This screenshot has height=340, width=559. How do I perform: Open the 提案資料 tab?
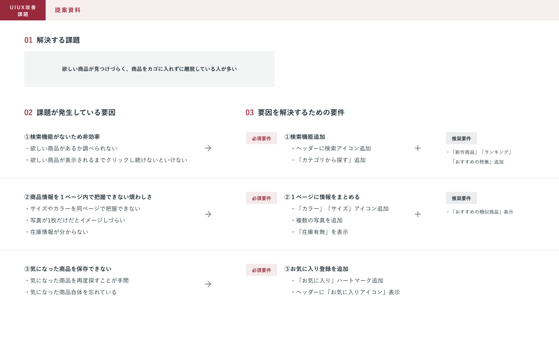click(67, 10)
